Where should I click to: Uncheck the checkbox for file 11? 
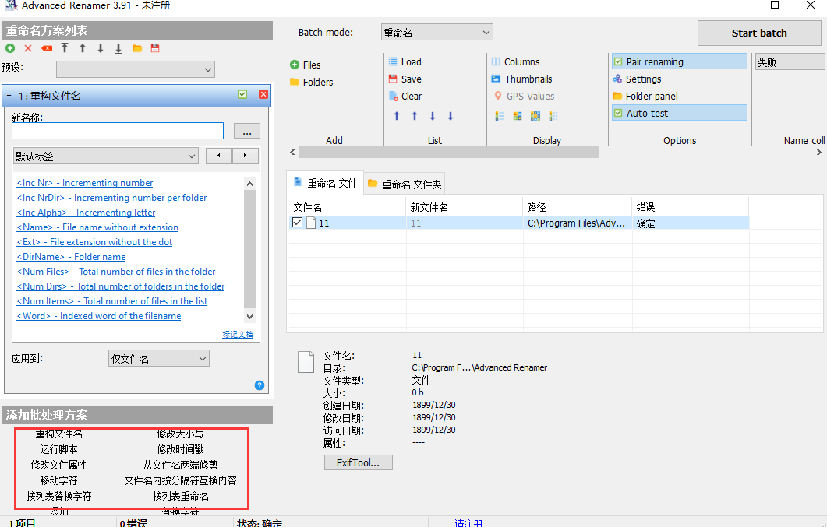(297, 222)
